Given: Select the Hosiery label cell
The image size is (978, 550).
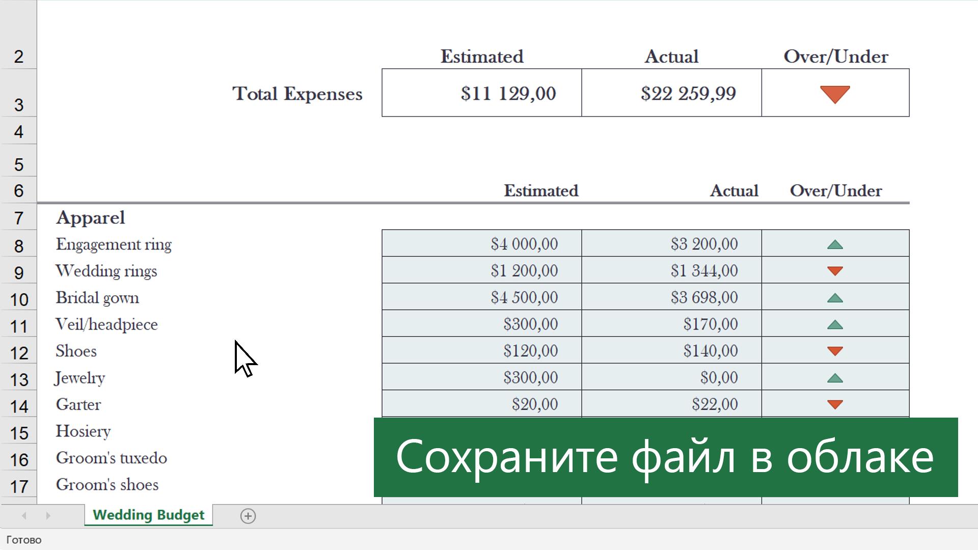Looking at the screenshot, I should (83, 431).
